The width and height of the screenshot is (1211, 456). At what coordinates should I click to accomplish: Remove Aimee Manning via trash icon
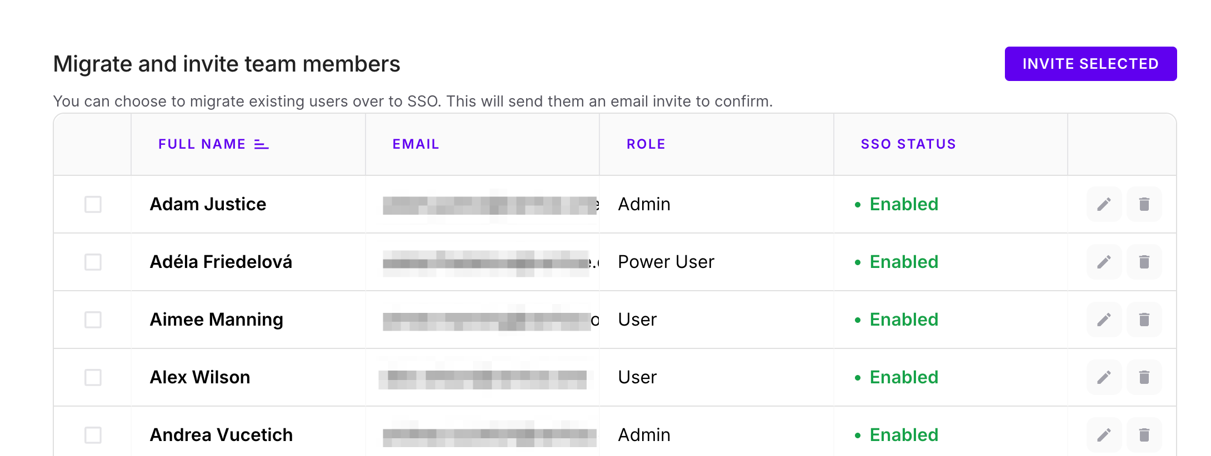[1144, 320]
